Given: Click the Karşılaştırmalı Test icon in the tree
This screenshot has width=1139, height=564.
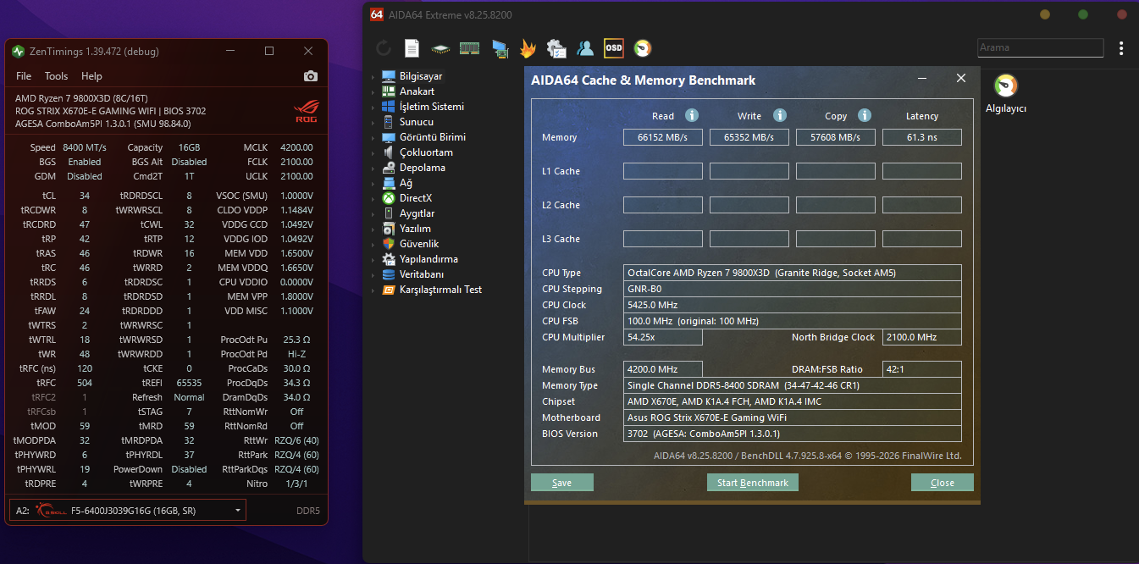Looking at the screenshot, I should (389, 290).
